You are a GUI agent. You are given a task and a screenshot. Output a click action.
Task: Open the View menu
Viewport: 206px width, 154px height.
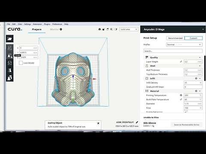coord(20,24)
